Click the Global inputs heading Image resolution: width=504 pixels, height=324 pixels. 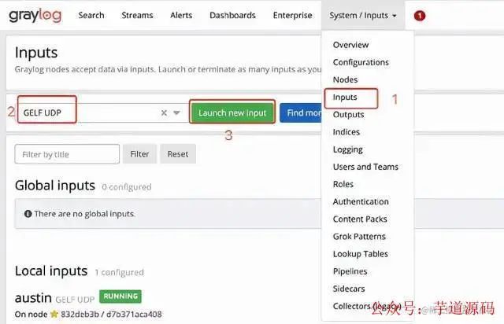click(x=55, y=186)
